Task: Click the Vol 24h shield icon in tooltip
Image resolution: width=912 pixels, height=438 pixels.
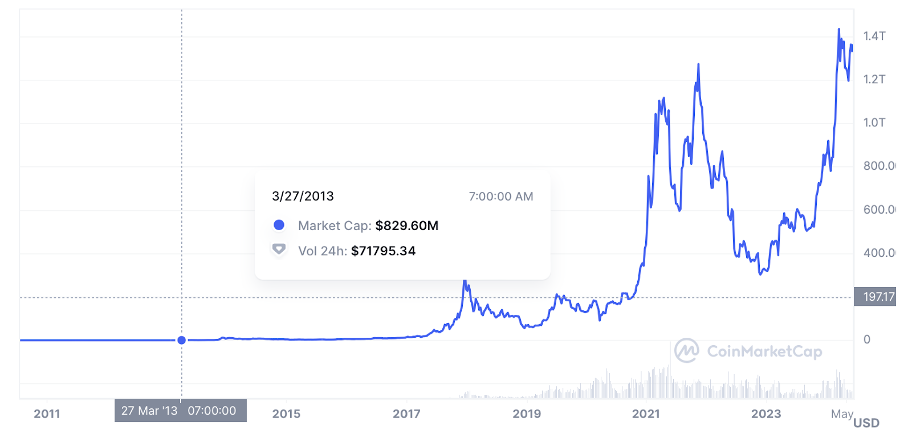Action: (279, 249)
